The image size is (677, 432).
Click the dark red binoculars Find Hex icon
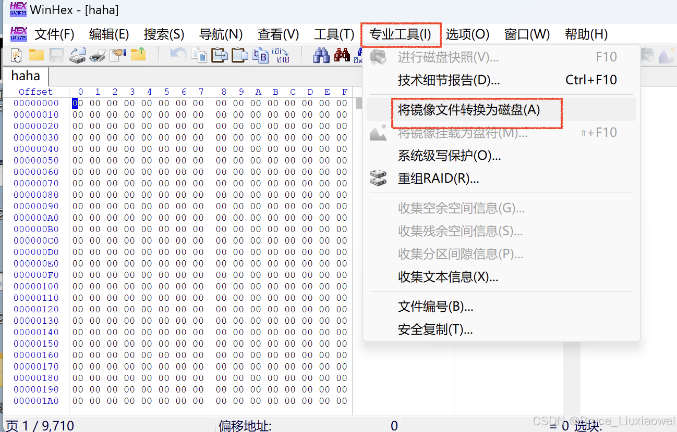(342, 54)
